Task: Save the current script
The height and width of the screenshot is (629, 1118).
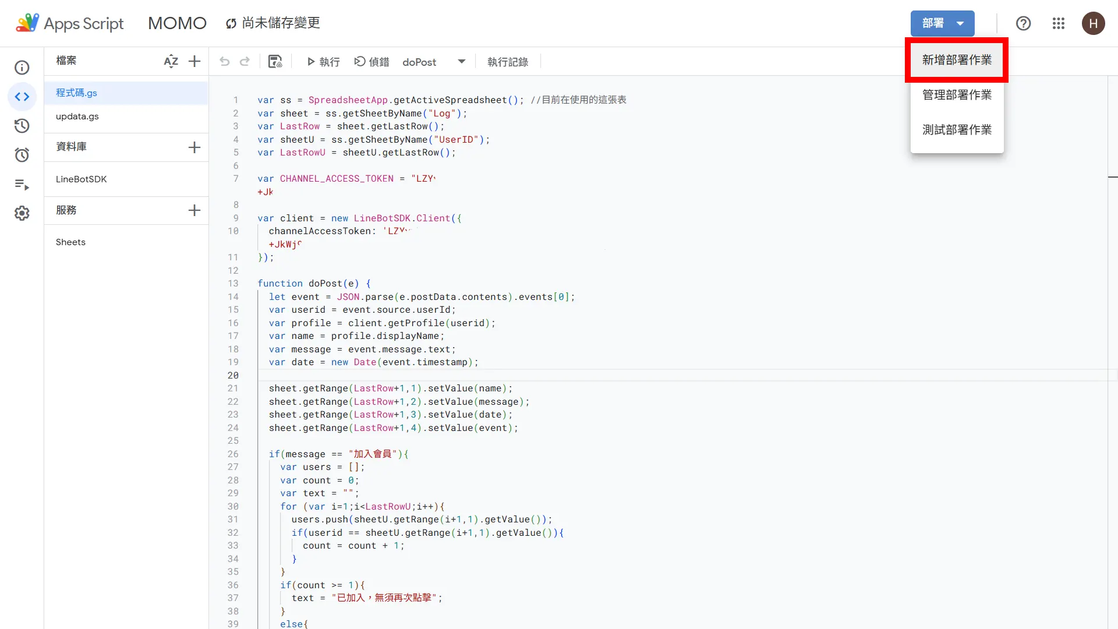Action: coord(275,61)
